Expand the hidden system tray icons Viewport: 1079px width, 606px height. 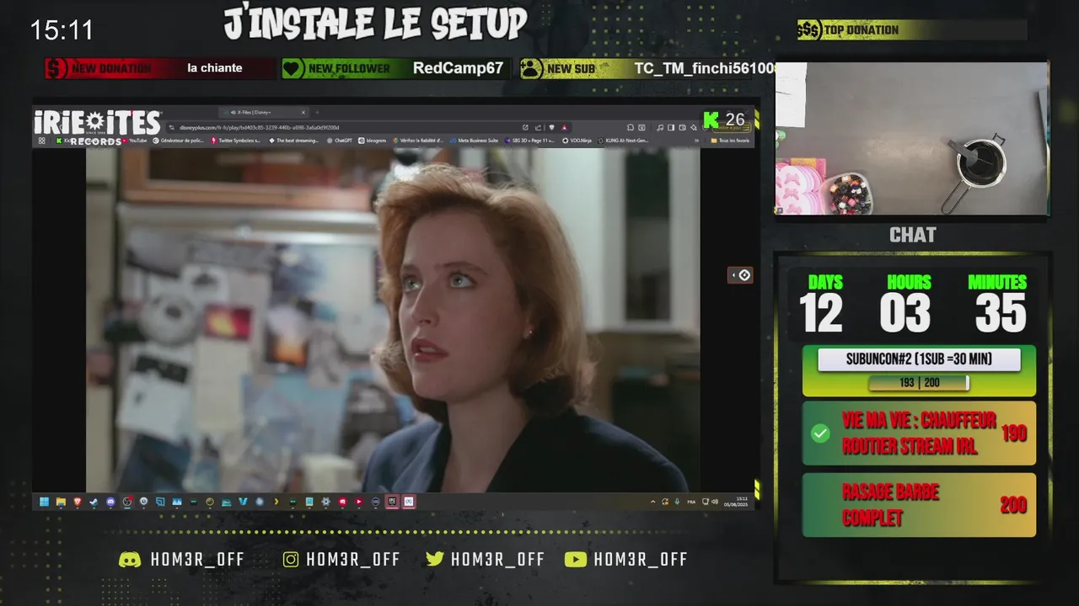(x=653, y=502)
